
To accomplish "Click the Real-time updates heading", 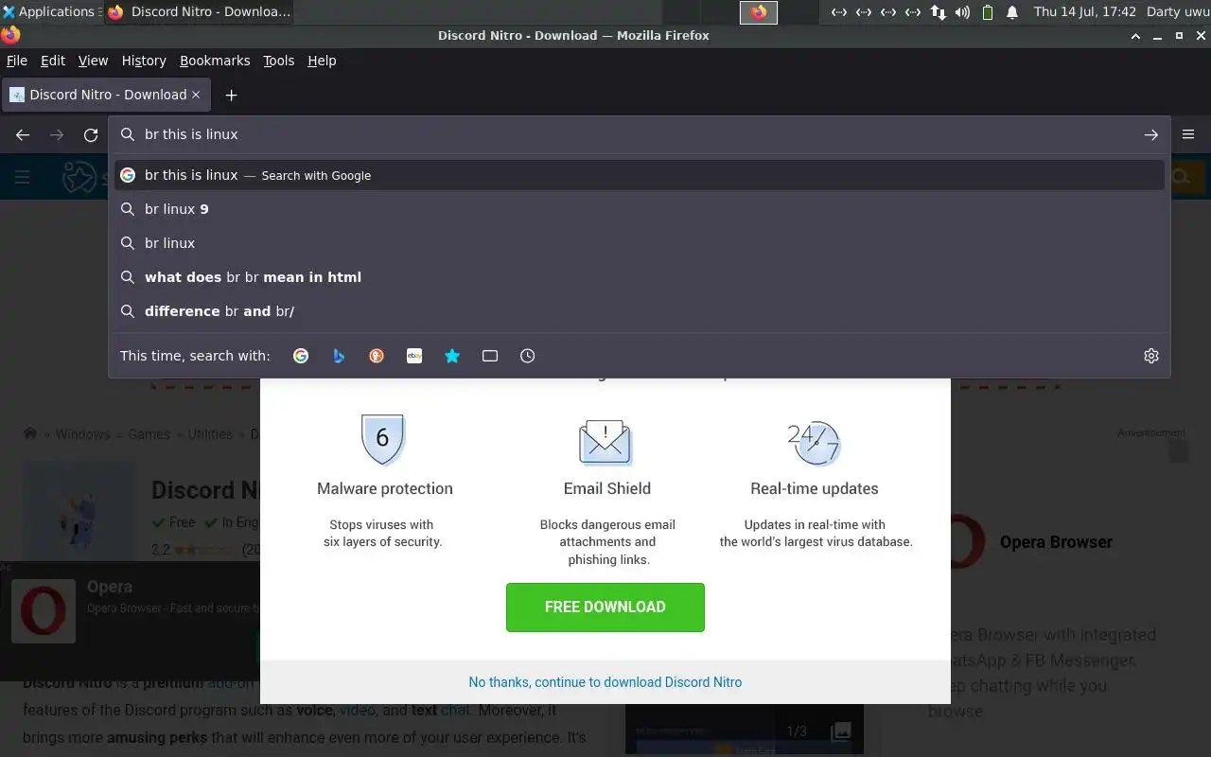I will tap(815, 488).
